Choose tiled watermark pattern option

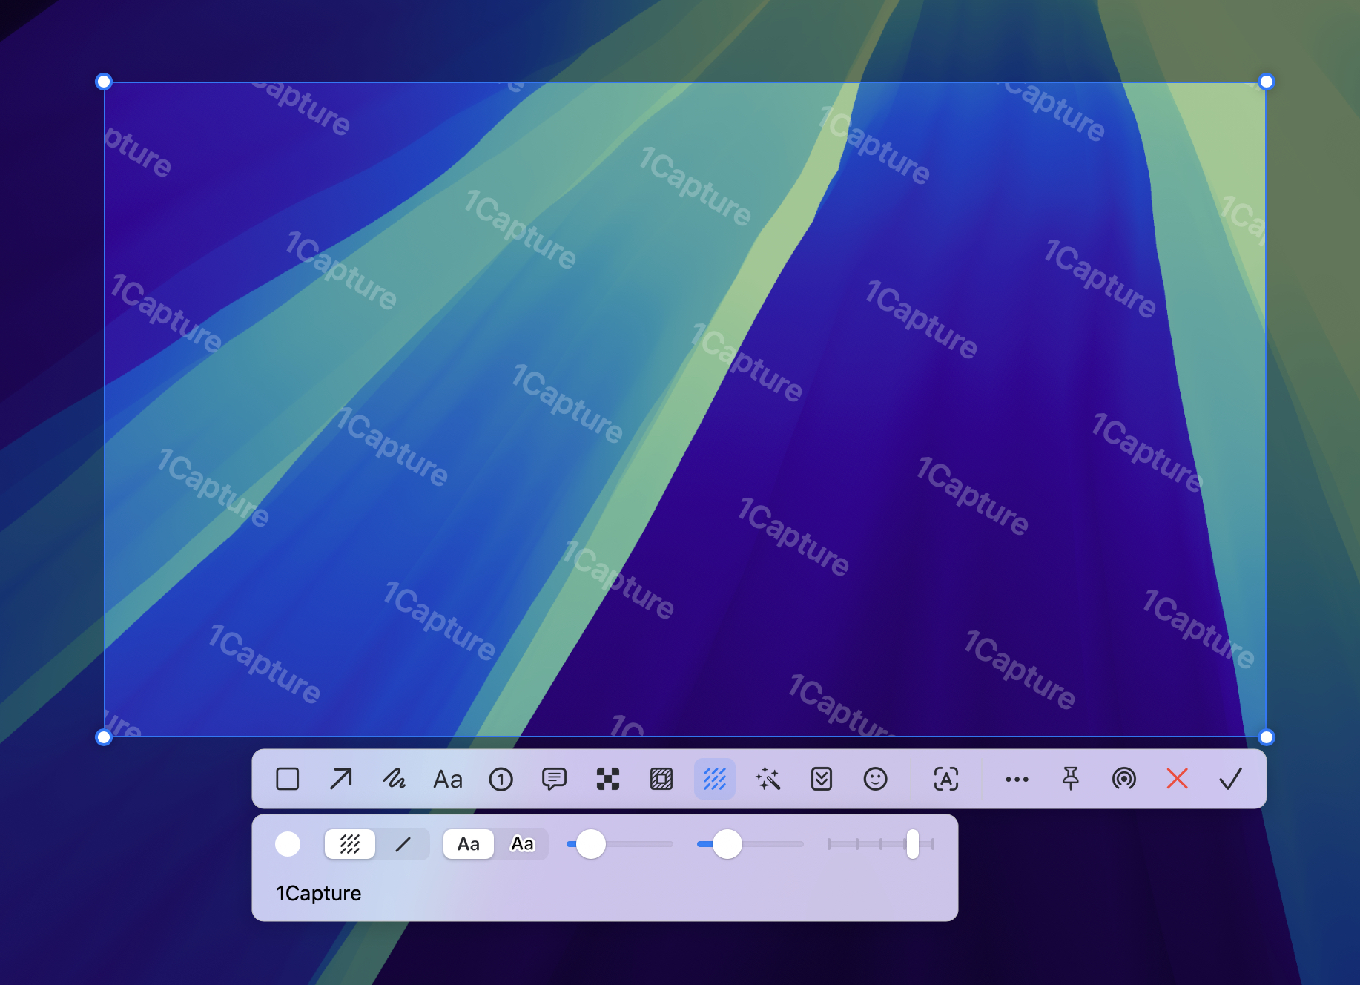point(350,844)
